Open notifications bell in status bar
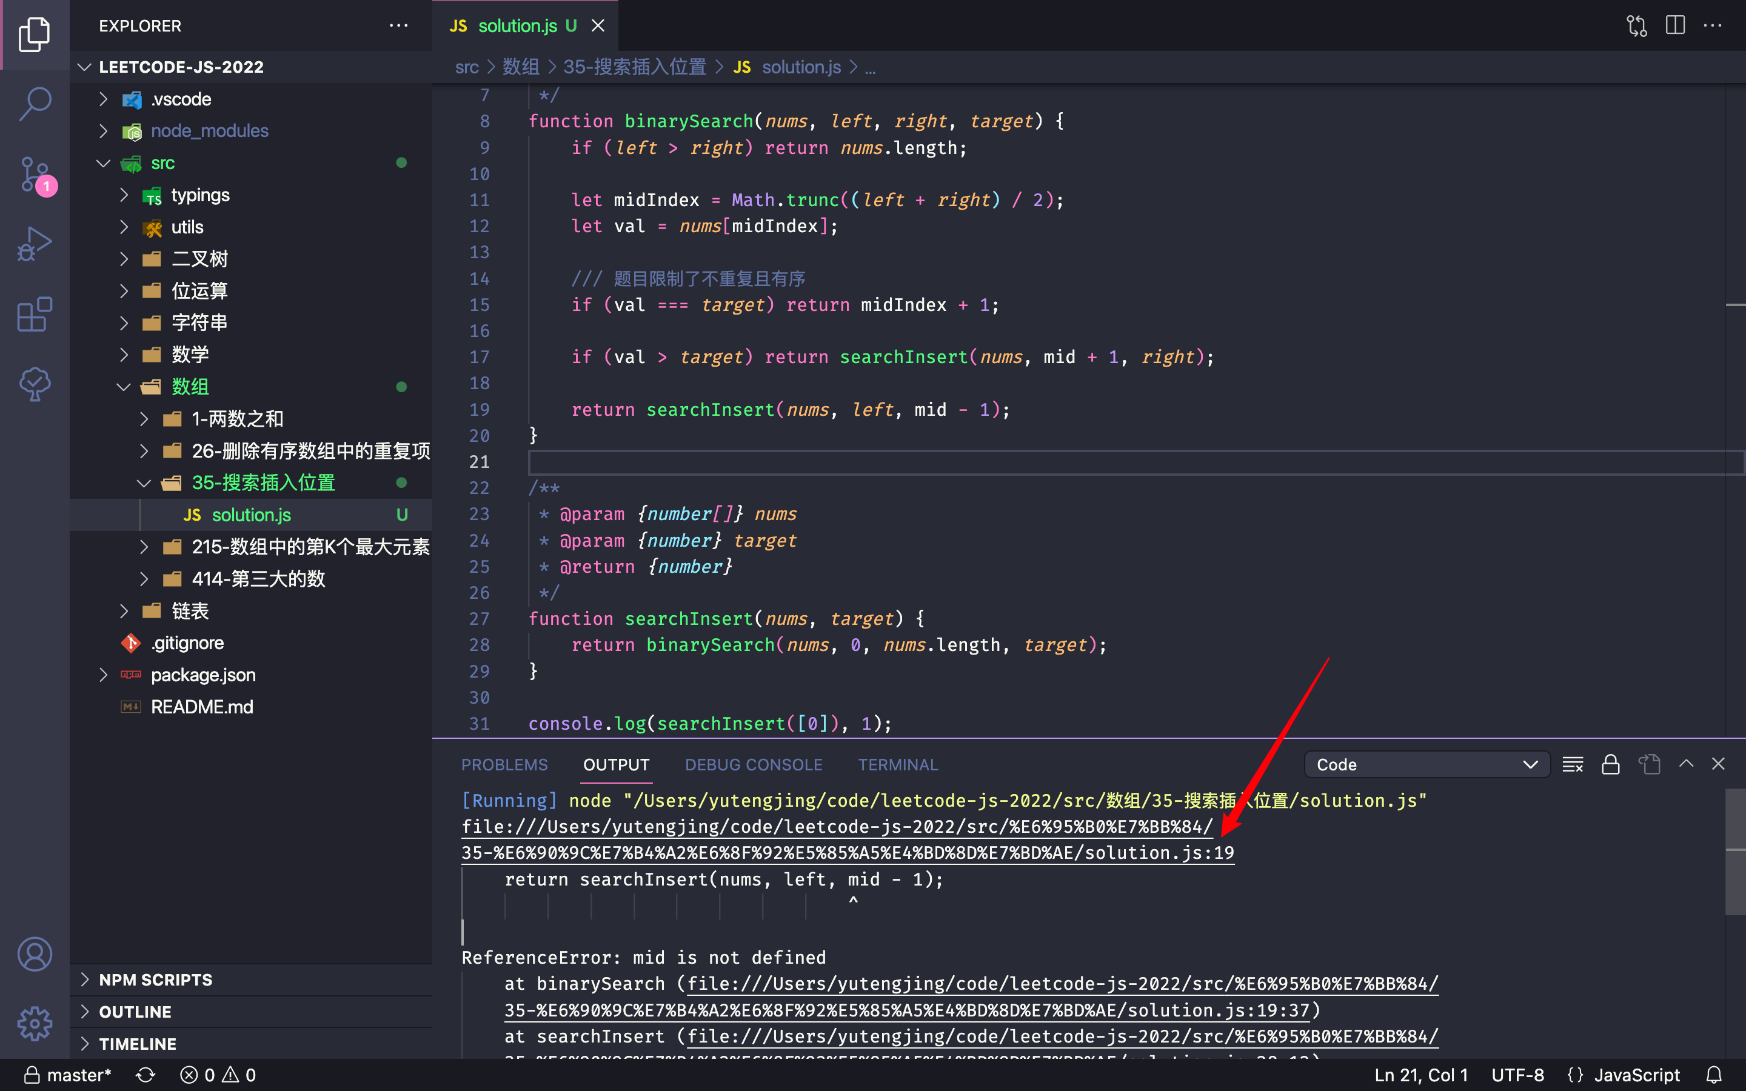The height and width of the screenshot is (1091, 1746). click(1714, 1075)
